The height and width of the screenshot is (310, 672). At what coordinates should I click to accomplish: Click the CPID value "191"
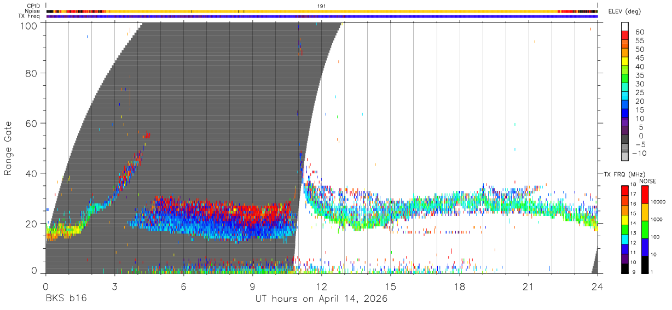coord(322,5)
